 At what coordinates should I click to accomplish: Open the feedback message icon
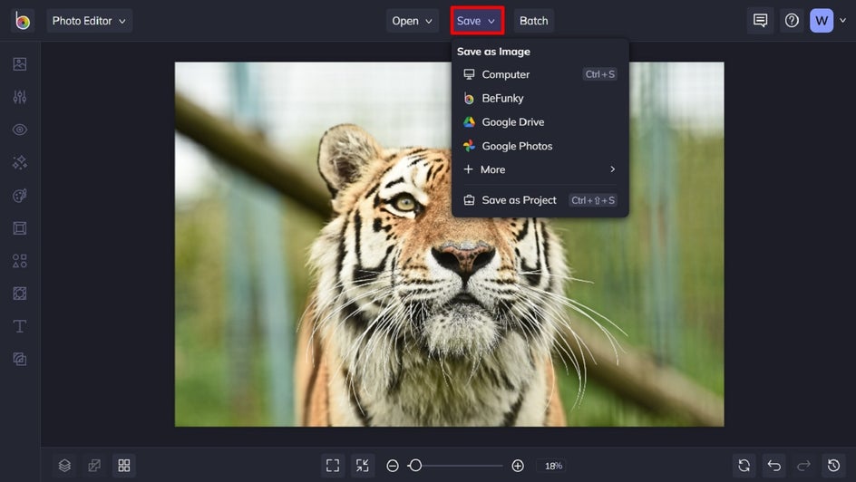[760, 21]
